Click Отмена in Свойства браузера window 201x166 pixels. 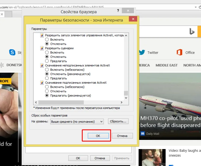[100, 158]
